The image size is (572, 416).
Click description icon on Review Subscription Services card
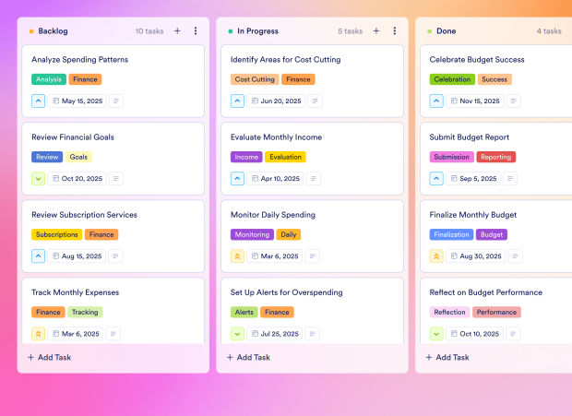tap(116, 256)
